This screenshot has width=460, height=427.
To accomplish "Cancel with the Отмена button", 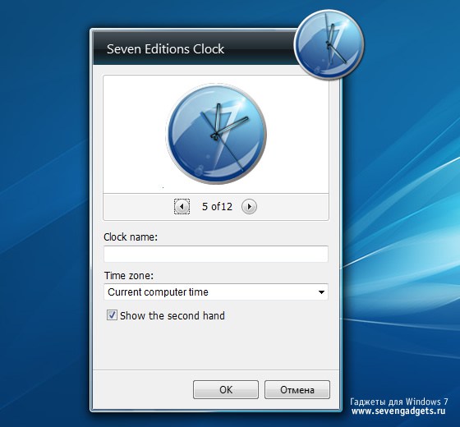I will [x=297, y=390].
